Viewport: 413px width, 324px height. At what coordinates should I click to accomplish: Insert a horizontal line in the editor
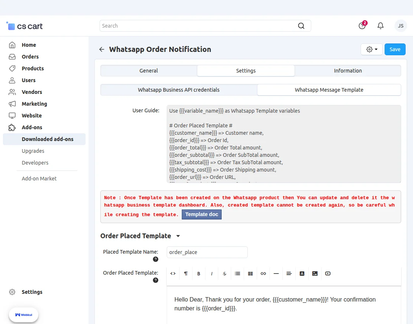pyautogui.click(x=276, y=274)
